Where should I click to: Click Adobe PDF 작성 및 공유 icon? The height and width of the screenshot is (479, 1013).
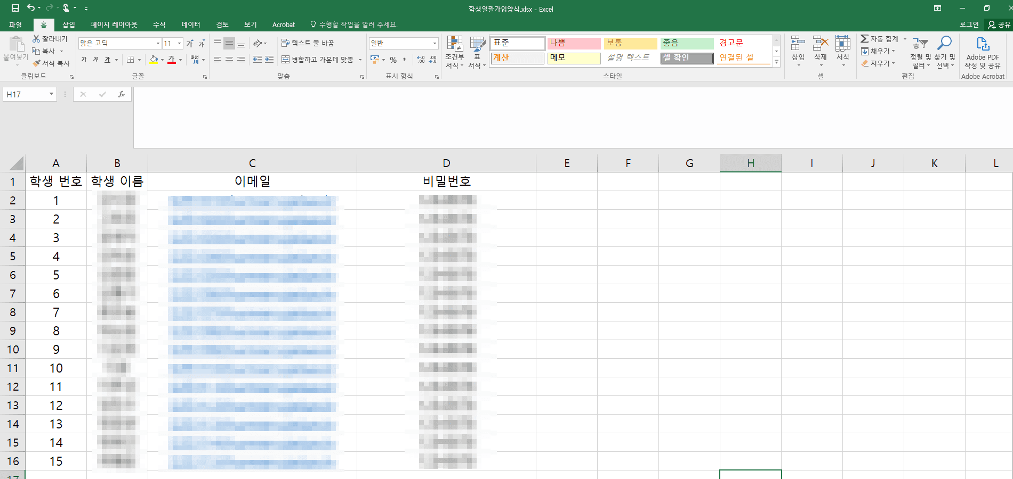pos(983,52)
